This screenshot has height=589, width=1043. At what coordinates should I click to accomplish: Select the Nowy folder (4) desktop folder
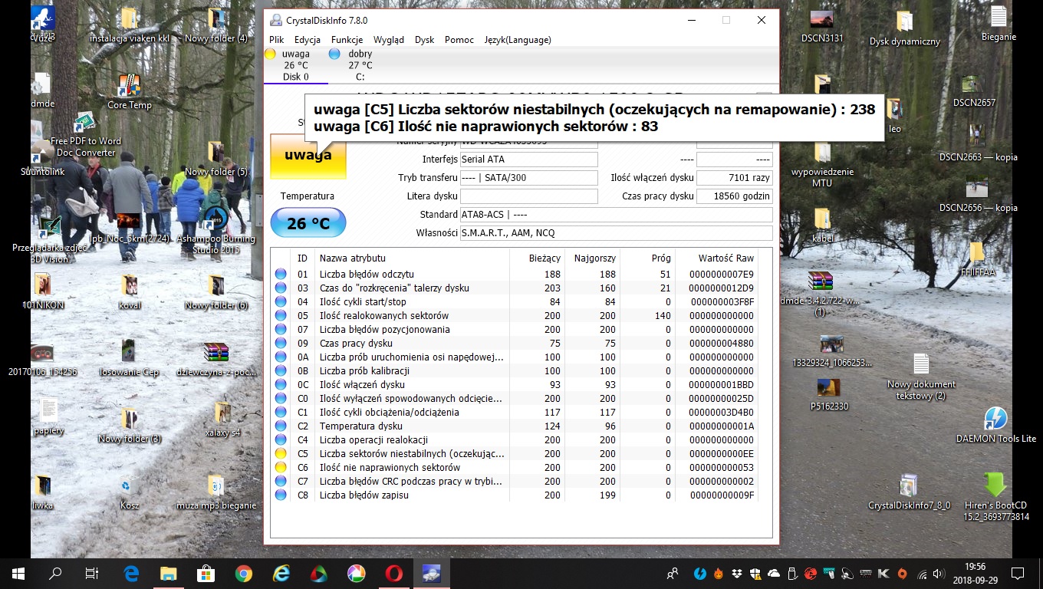216,25
